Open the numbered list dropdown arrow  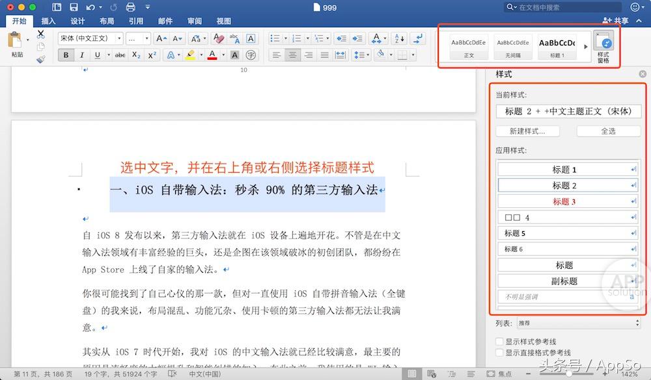pyautogui.click(x=308, y=38)
